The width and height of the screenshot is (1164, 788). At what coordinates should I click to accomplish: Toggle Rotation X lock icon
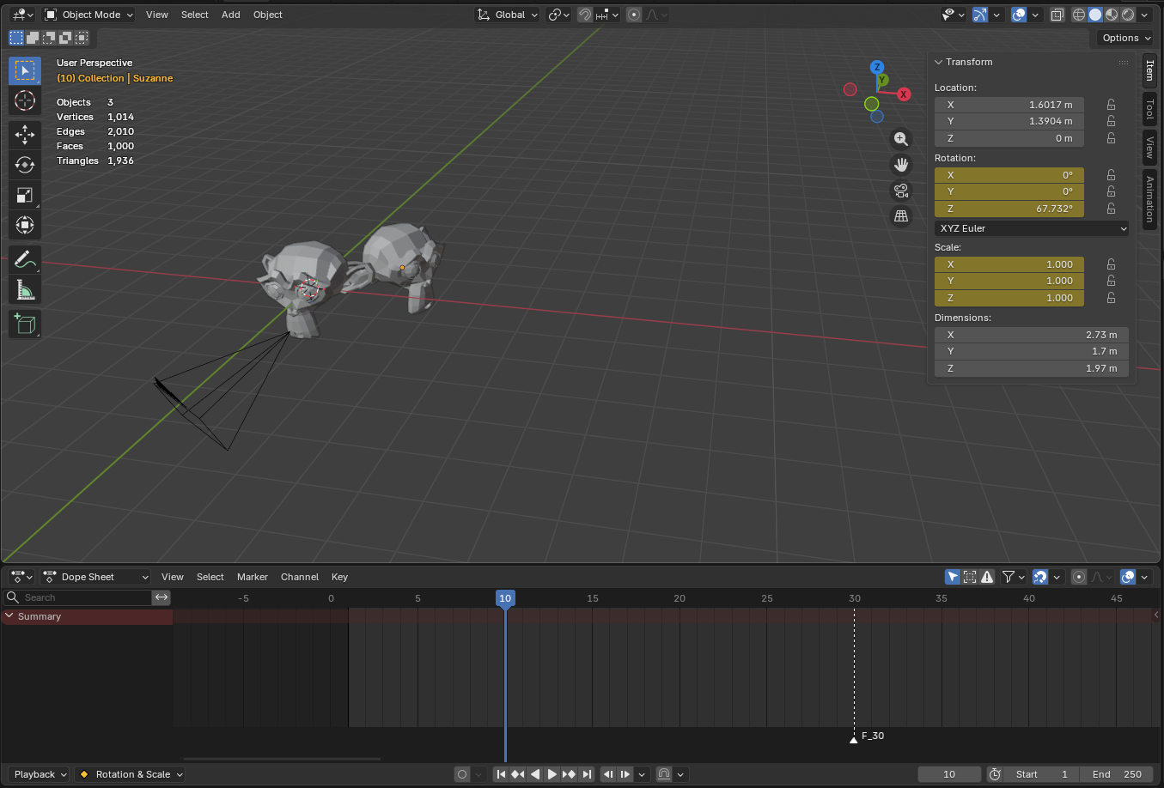(1111, 175)
